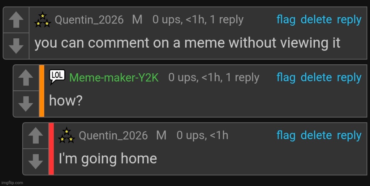Upvote Meme-maker-Y2K's "how?" reply
Viewport: 370px width, 186px height.
pyautogui.click(x=26, y=78)
